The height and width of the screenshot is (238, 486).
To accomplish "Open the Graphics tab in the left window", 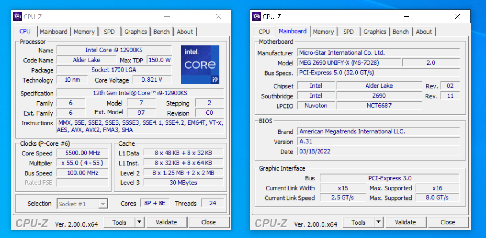I will [x=136, y=32].
